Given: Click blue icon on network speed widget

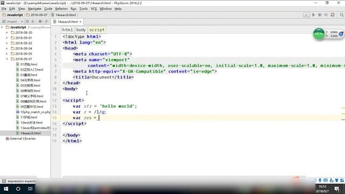Looking at the screenshot, I should 341,34.
